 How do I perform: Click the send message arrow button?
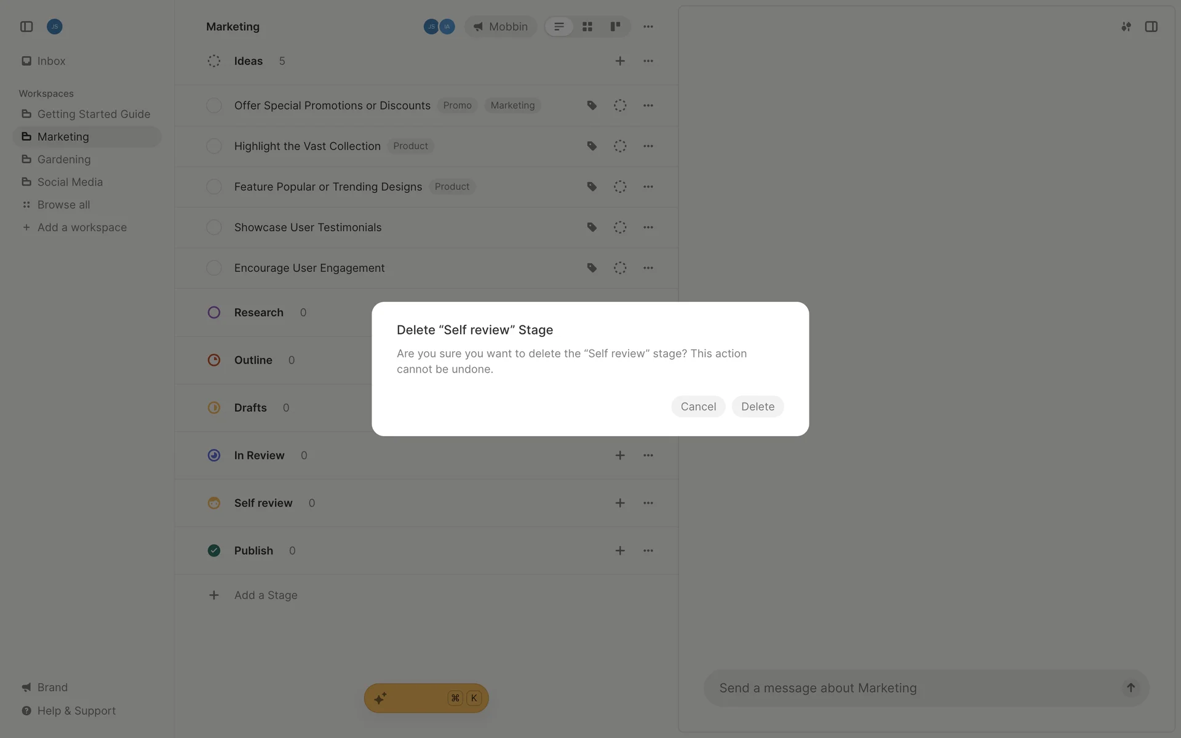pos(1131,688)
